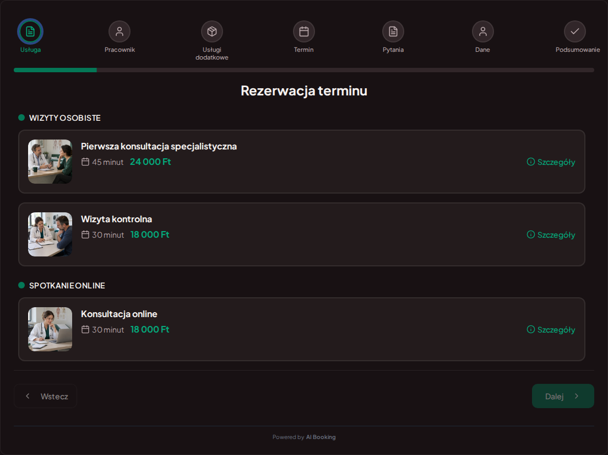This screenshot has height=455, width=608.
Task: Click calendar icon next to 45 minut
Action: point(85,162)
